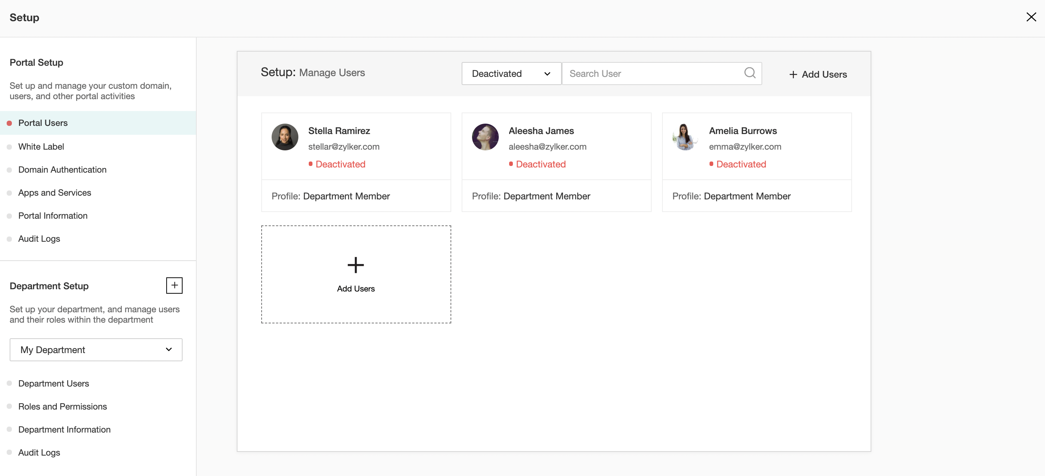This screenshot has width=1045, height=476.
Task: Open Department Information page
Action: pyautogui.click(x=64, y=429)
